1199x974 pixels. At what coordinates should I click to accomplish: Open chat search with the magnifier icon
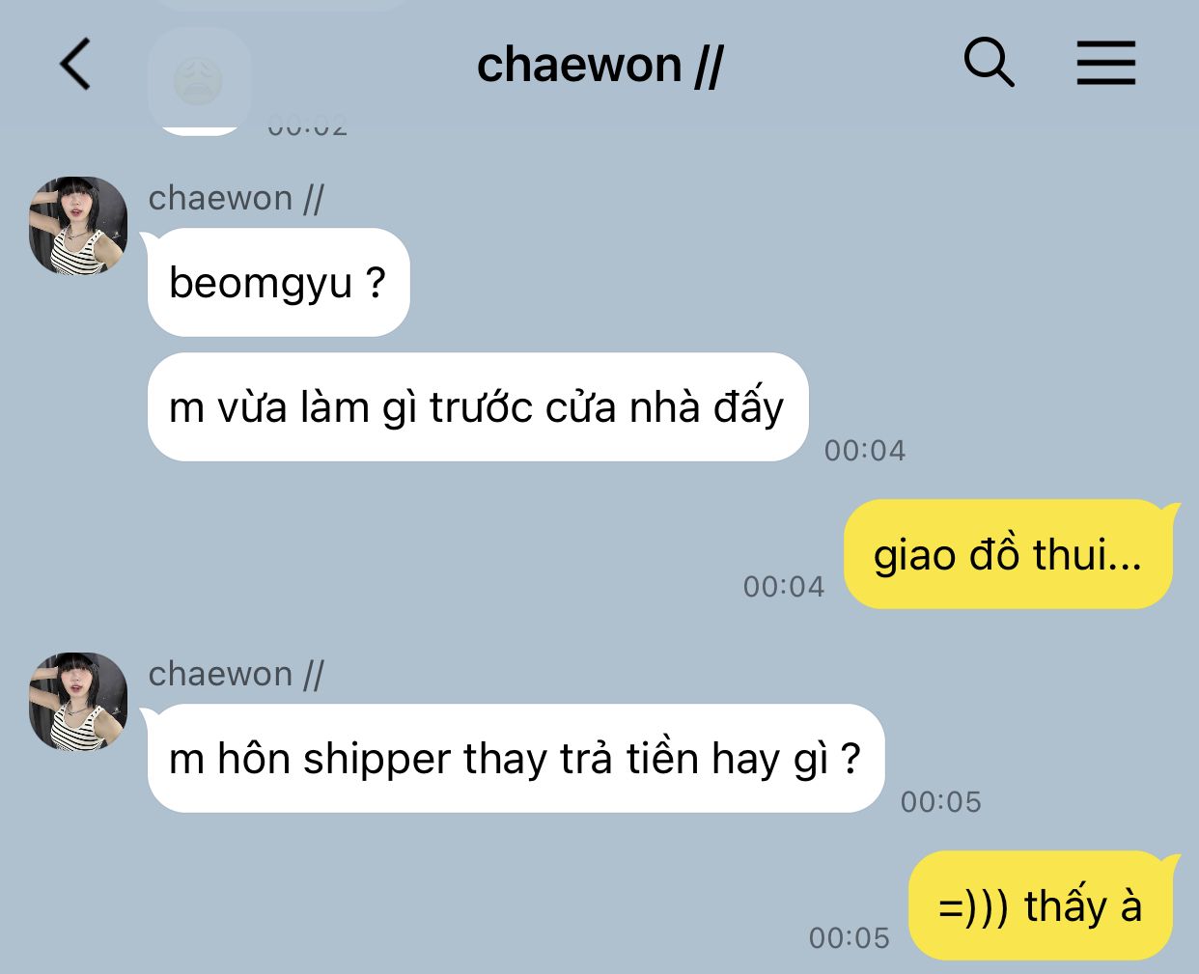point(989,63)
